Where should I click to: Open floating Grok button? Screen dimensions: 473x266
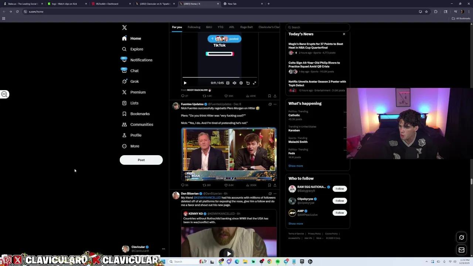click(462, 238)
